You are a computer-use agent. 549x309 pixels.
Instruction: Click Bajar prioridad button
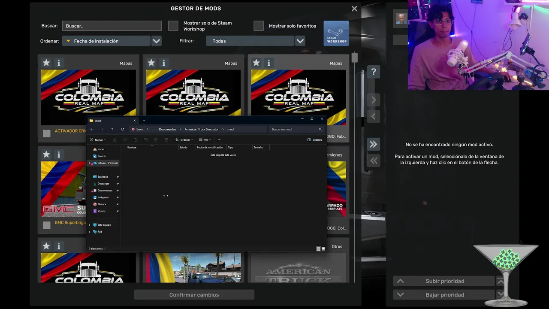[444, 295]
